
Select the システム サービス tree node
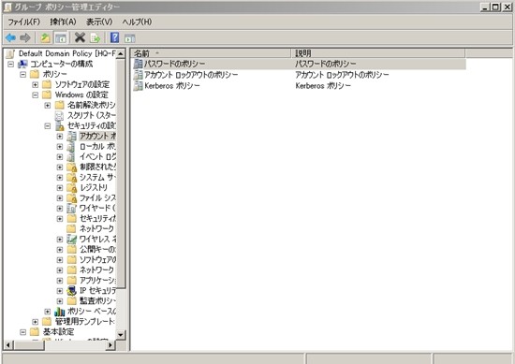[x=97, y=178]
